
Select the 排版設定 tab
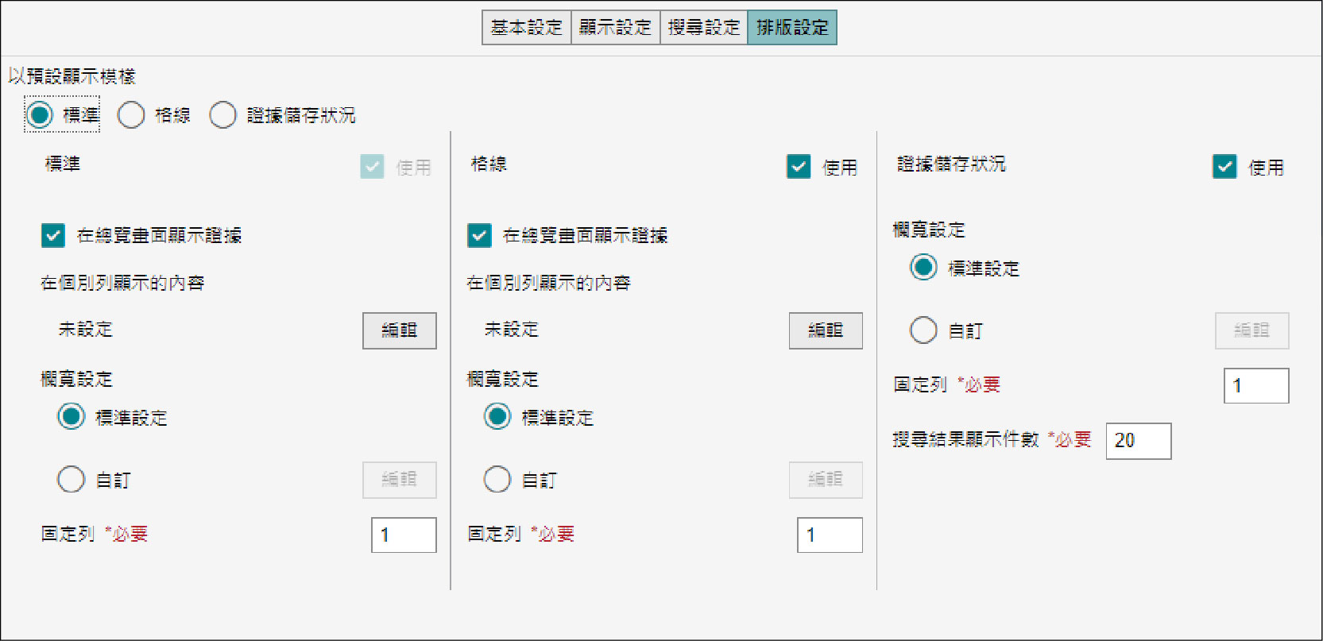pos(791,28)
